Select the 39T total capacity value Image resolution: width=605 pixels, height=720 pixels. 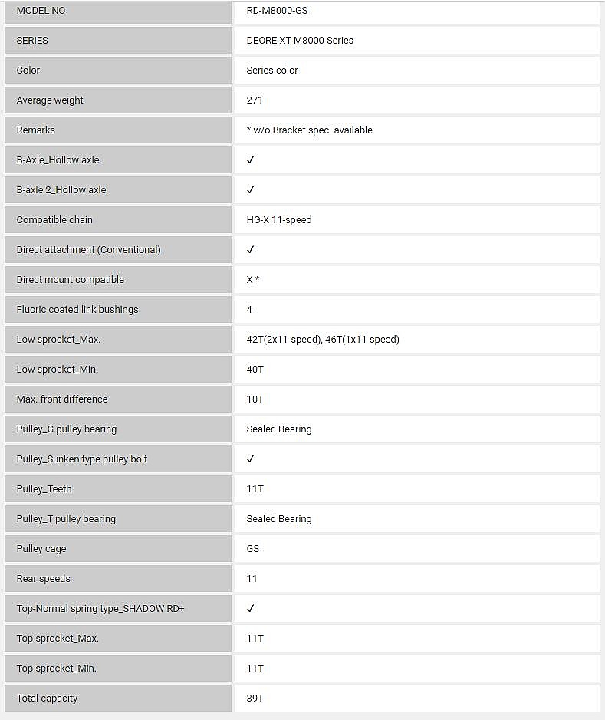pos(255,698)
